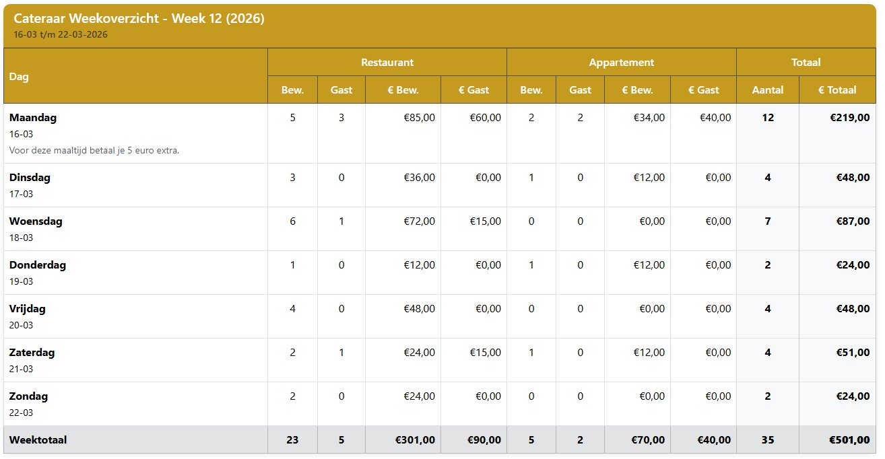Click the Vrijdag row label
The height and width of the screenshot is (459, 885).
(x=28, y=309)
